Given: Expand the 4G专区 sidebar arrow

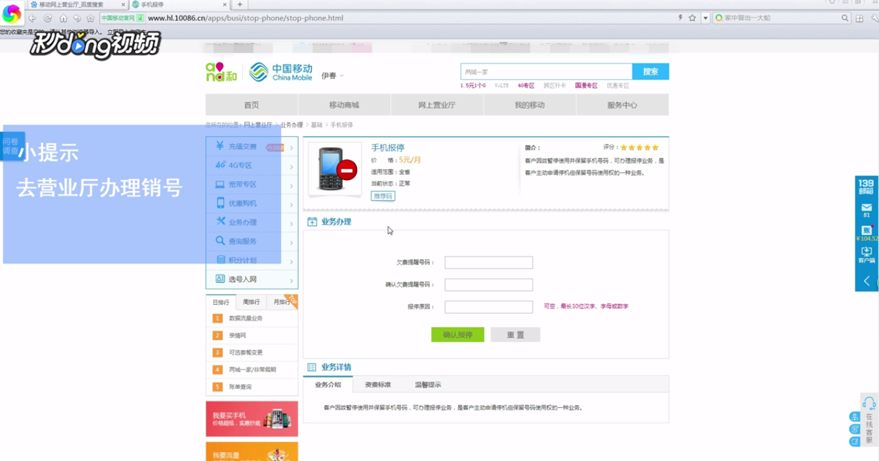Looking at the screenshot, I should (291, 167).
